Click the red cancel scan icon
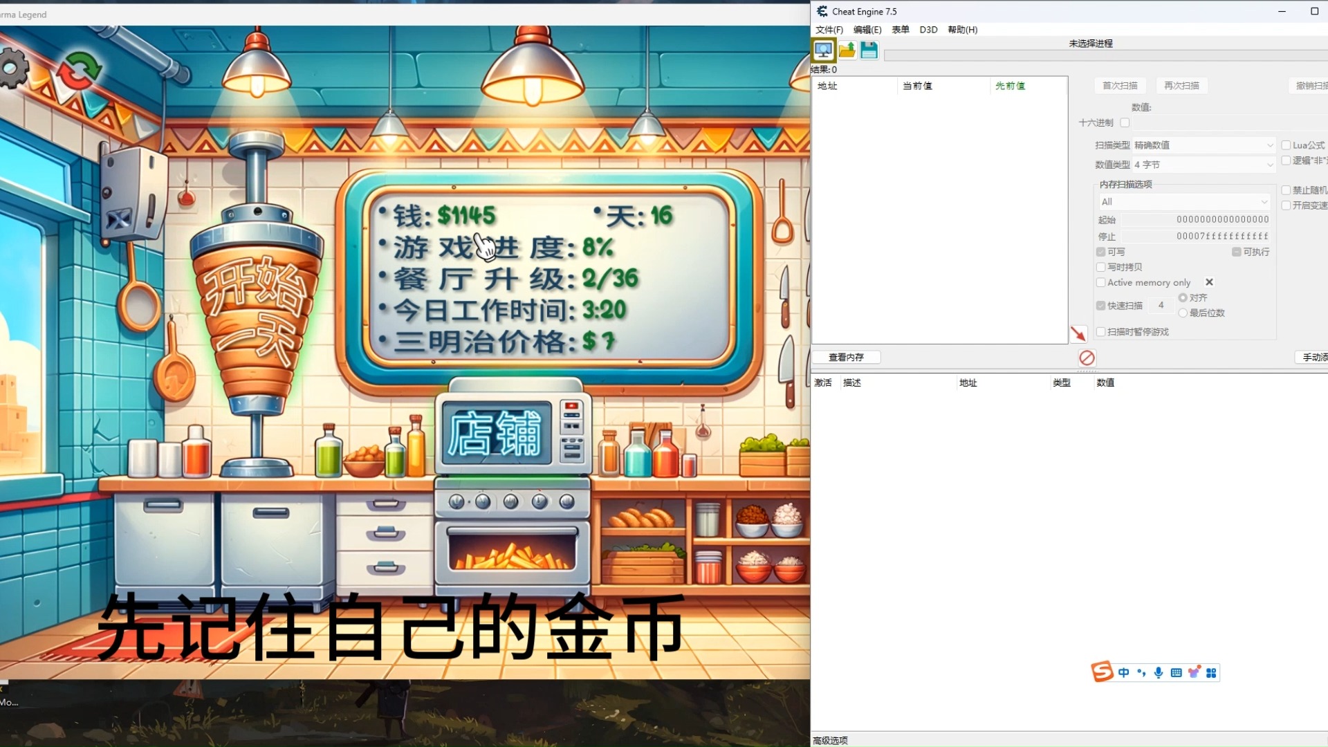 click(1087, 358)
